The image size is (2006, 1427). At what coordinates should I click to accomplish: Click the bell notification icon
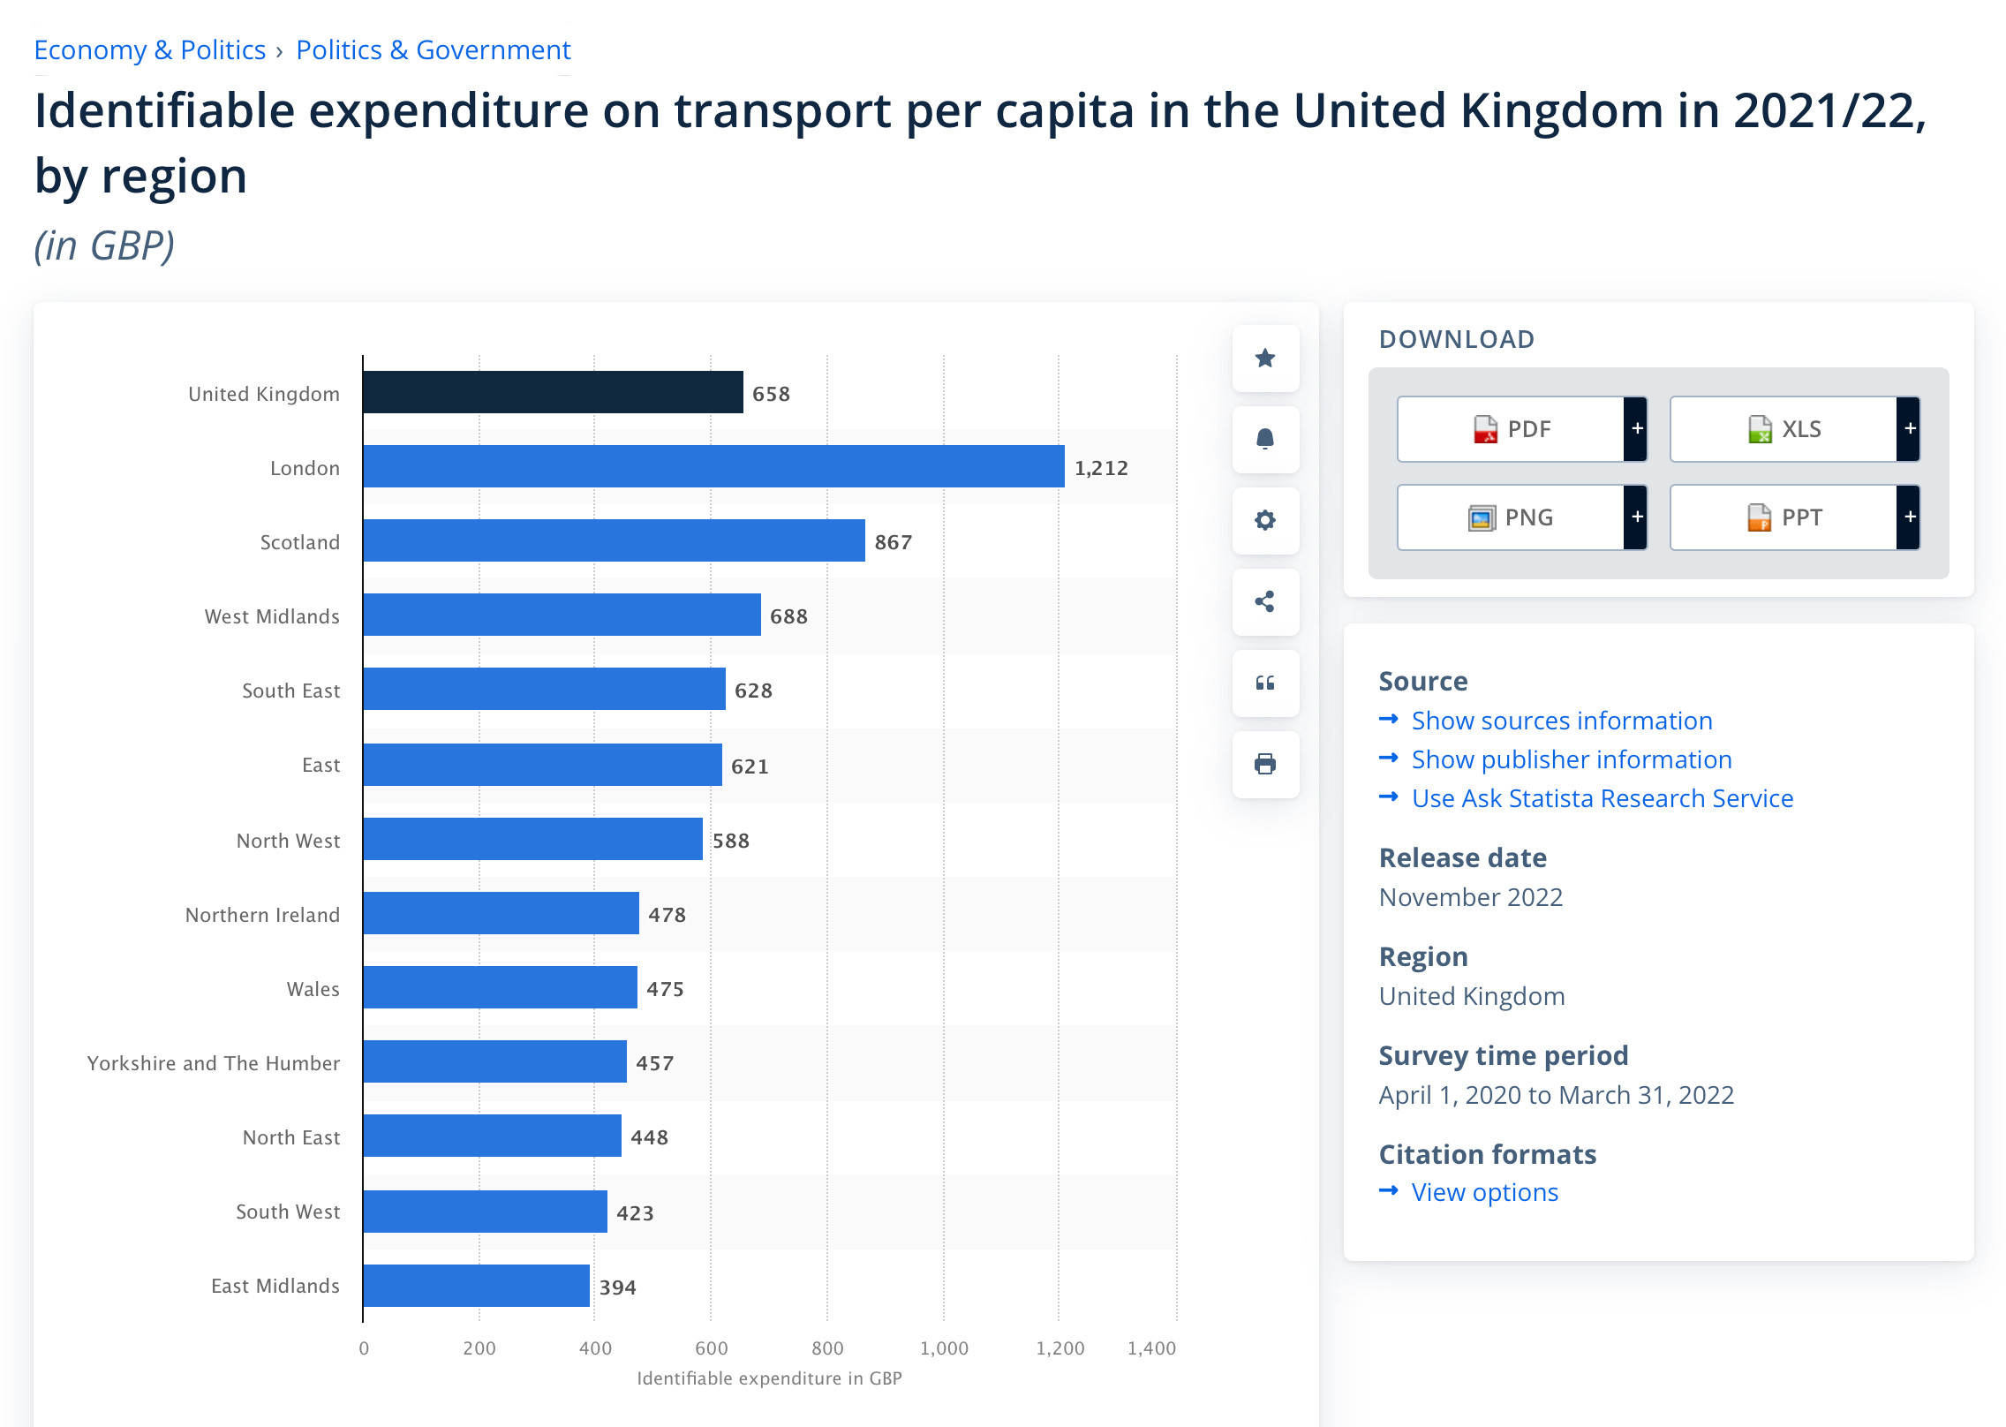(1265, 439)
